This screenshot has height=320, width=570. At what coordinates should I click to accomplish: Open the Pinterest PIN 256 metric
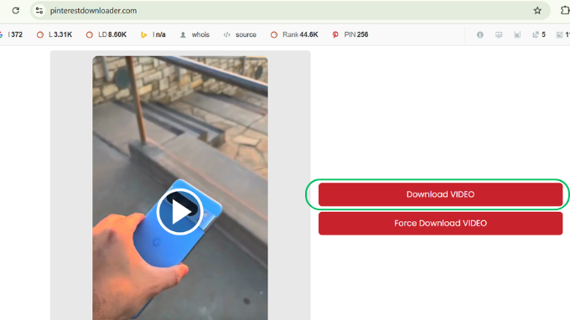pyautogui.click(x=350, y=34)
